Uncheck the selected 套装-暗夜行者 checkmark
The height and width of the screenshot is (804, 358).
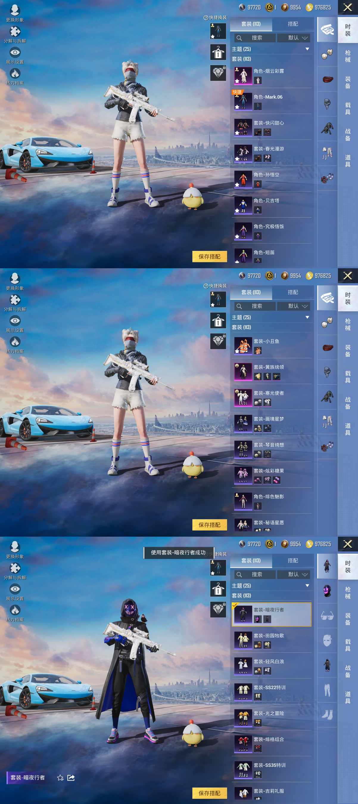click(x=235, y=605)
